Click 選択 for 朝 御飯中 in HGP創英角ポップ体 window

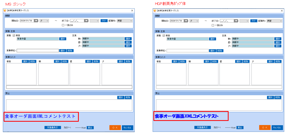click(278, 38)
